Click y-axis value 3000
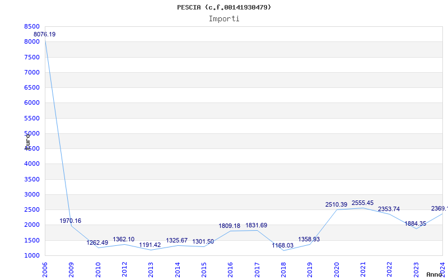 click(x=32, y=194)
